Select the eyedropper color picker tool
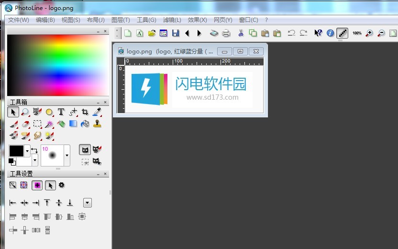The height and width of the screenshot is (249, 398). click(x=97, y=112)
